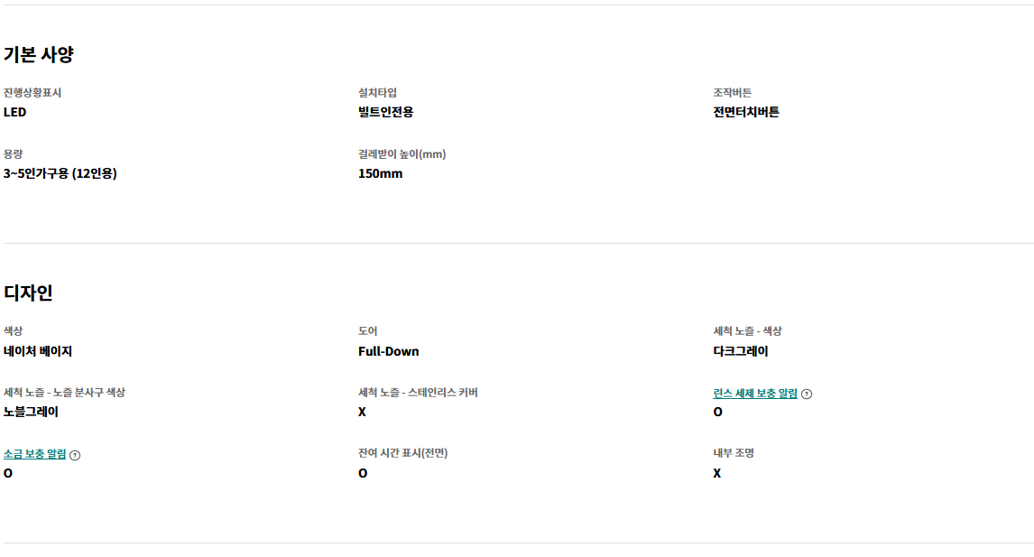Click the 내부 조명 label

(x=734, y=452)
